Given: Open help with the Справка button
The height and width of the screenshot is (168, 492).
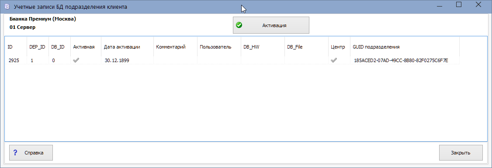Looking at the screenshot, I should point(31,153).
